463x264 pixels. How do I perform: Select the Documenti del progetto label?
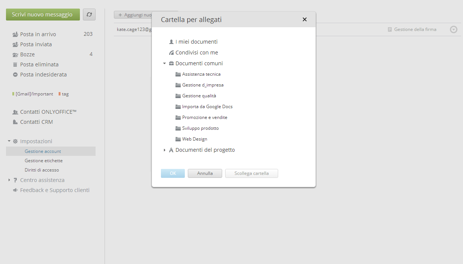(x=205, y=150)
